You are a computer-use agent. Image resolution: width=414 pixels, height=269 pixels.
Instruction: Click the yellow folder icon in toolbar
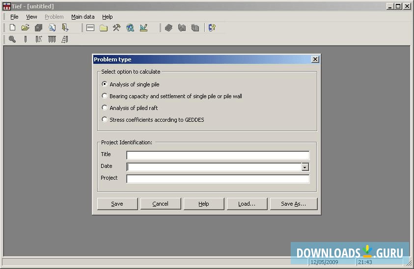[104, 28]
